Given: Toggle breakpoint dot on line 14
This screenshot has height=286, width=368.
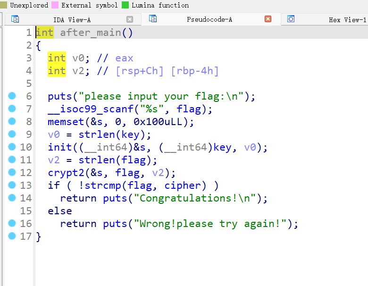Looking at the screenshot, I should 12,198.
